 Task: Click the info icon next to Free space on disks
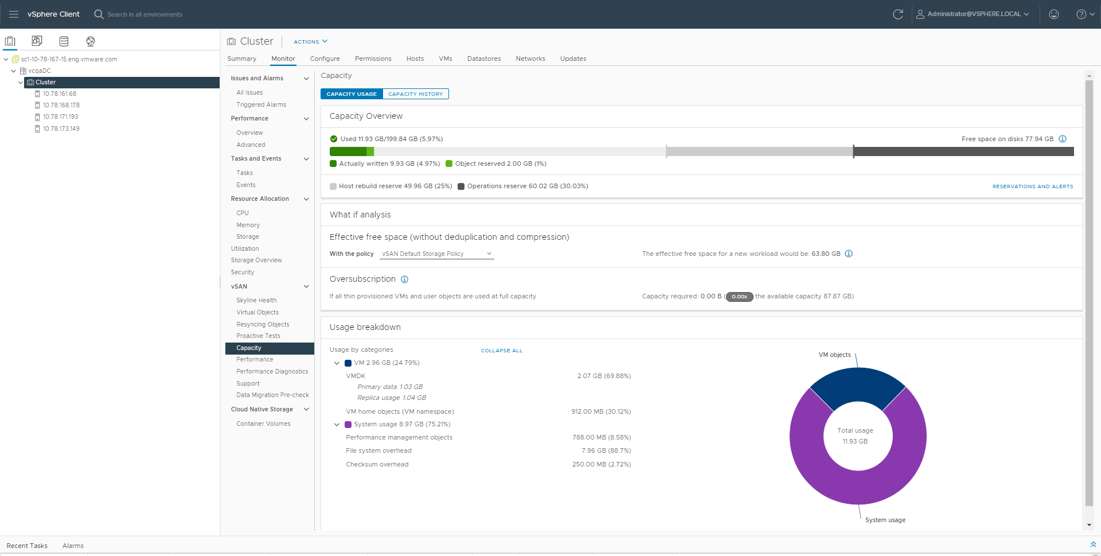tap(1063, 139)
